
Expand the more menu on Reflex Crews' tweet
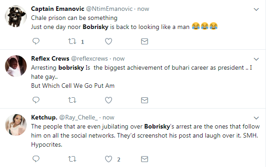pos(256,59)
